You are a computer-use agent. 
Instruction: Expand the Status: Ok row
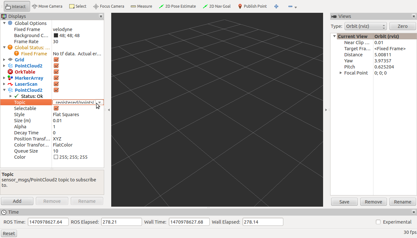pyautogui.click(x=11, y=96)
